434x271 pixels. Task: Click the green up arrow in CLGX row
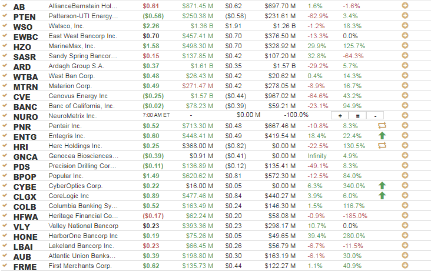pyautogui.click(x=382, y=195)
